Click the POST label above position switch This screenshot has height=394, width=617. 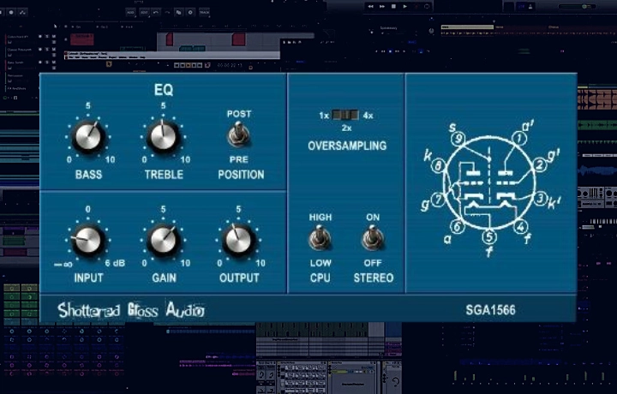[x=239, y=114]
